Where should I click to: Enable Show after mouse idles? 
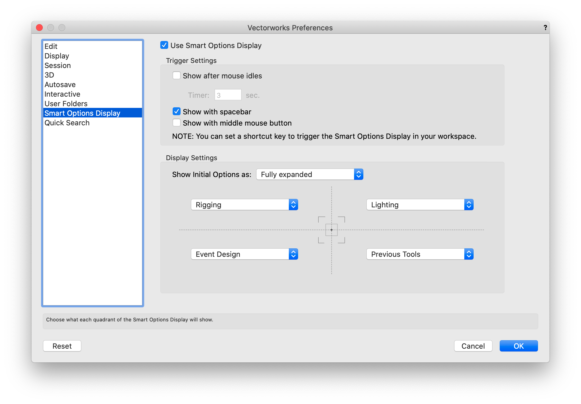click(177, 76)
